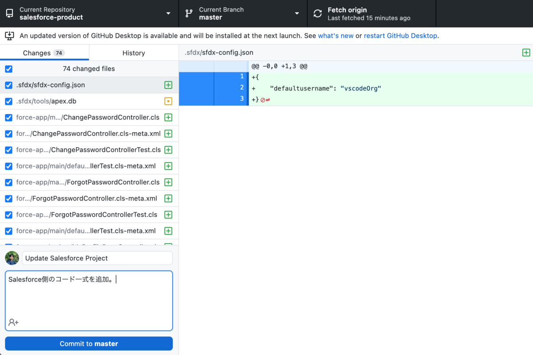Open the Current Repository dropdown
Screen dimensions: 533x355
pyautogui.click(x=168, y=13)
